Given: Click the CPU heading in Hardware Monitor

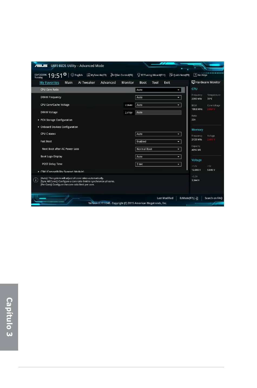Looking at the screenshot, I should pos(195,89).
